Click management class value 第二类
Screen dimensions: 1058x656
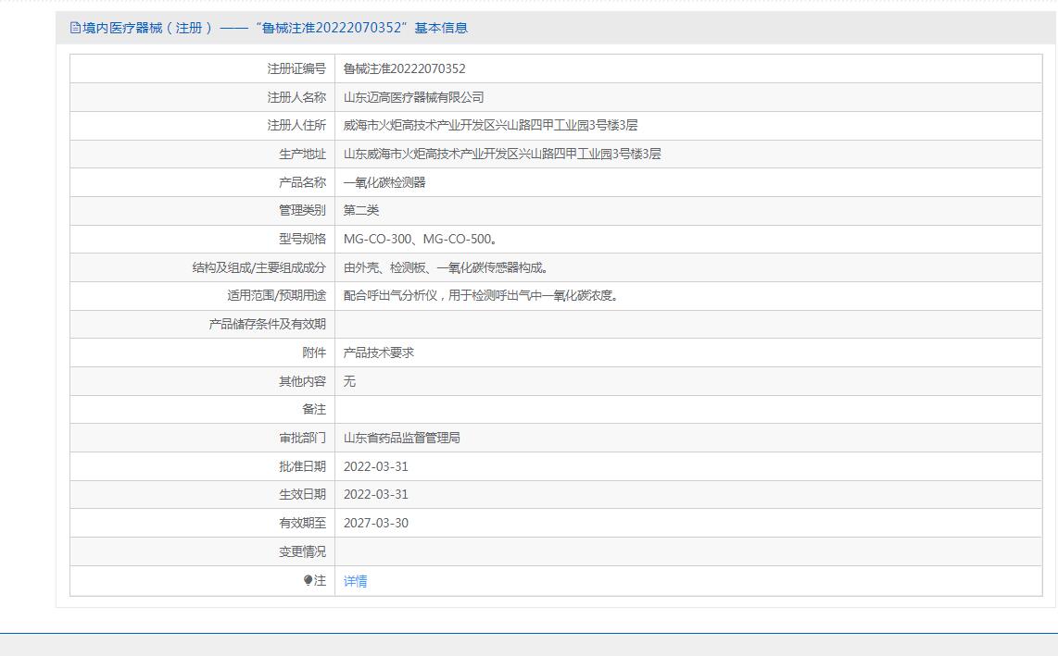[x=361, y=210]
